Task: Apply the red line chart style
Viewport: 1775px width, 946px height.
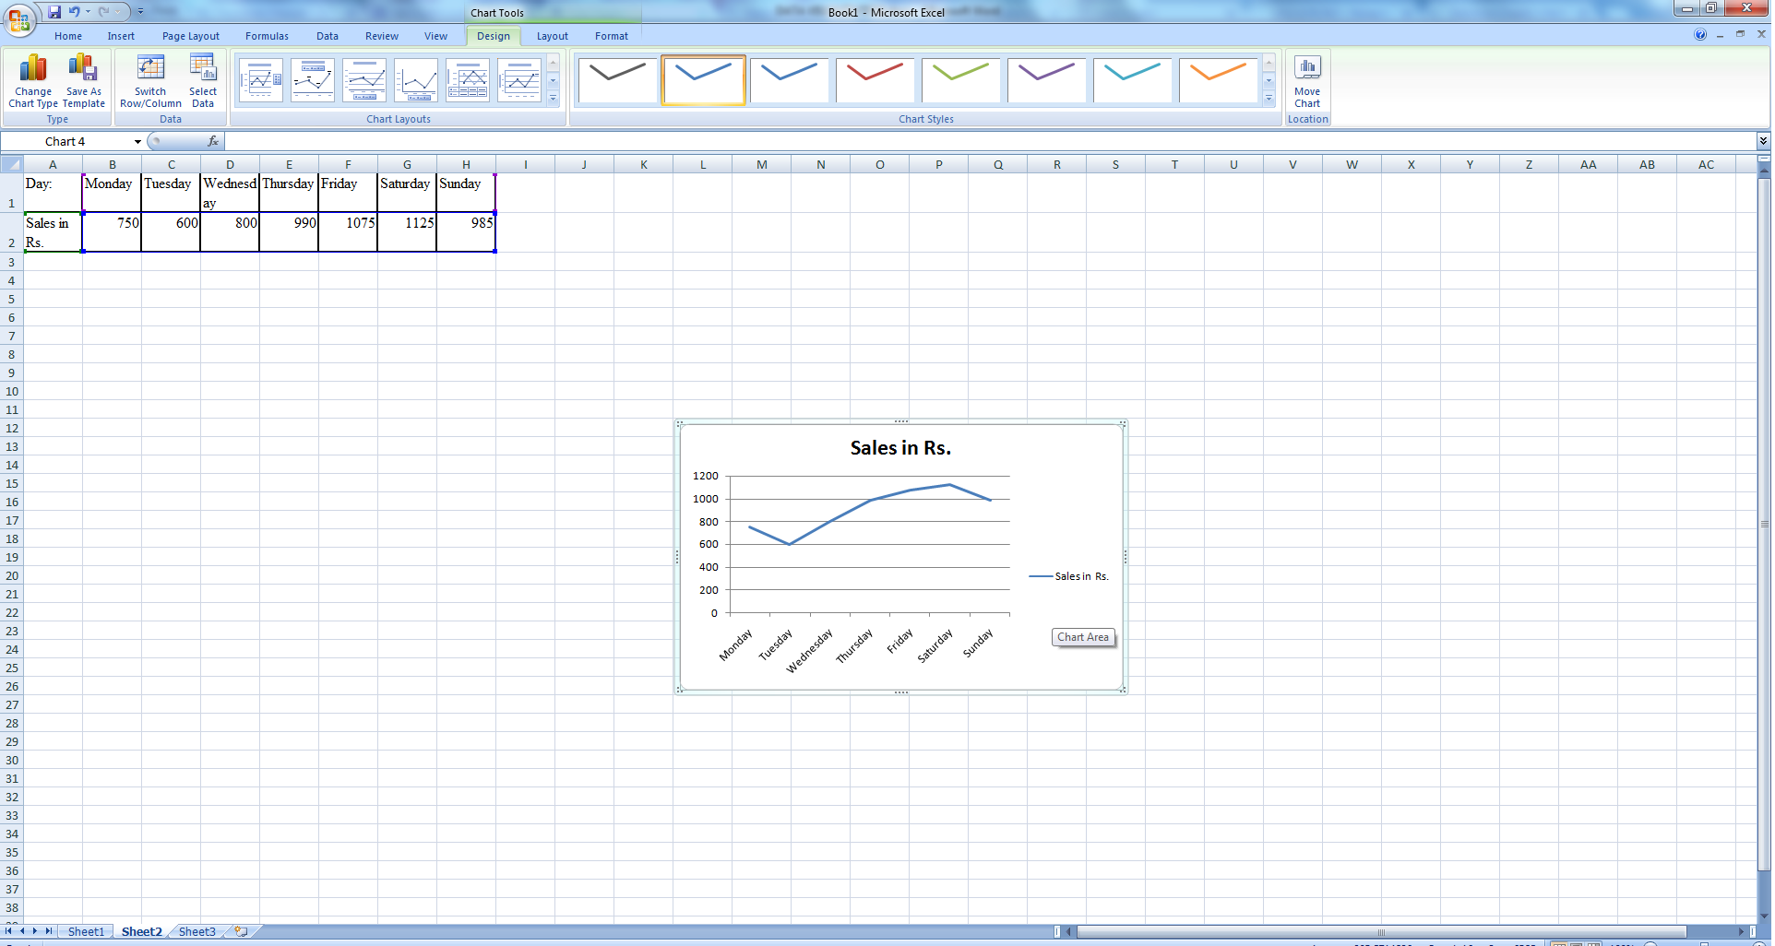Action: point(875,80)
